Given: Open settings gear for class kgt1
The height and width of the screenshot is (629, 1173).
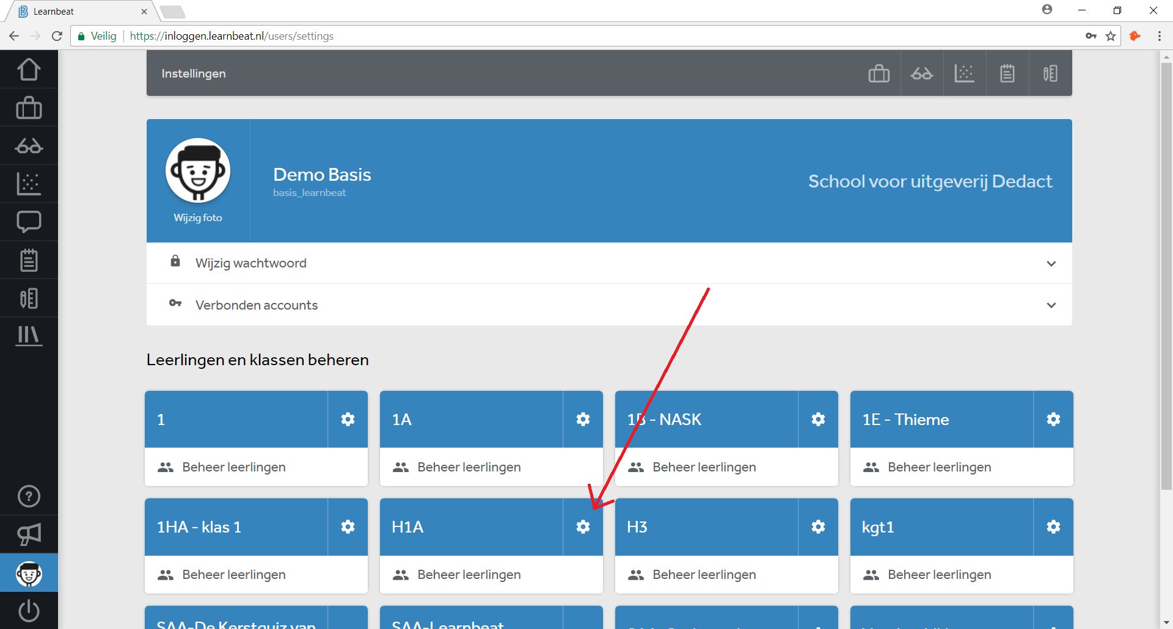Looking at the screenshot, I should pos(1053,527).
